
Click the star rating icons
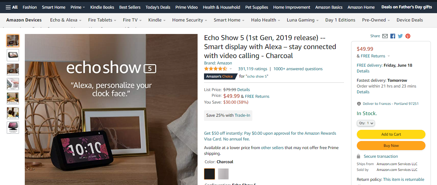click(216, 69)
